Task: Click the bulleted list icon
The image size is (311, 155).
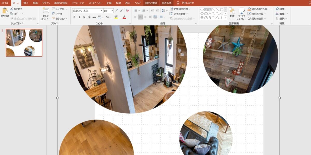Action: click(135, 11)
